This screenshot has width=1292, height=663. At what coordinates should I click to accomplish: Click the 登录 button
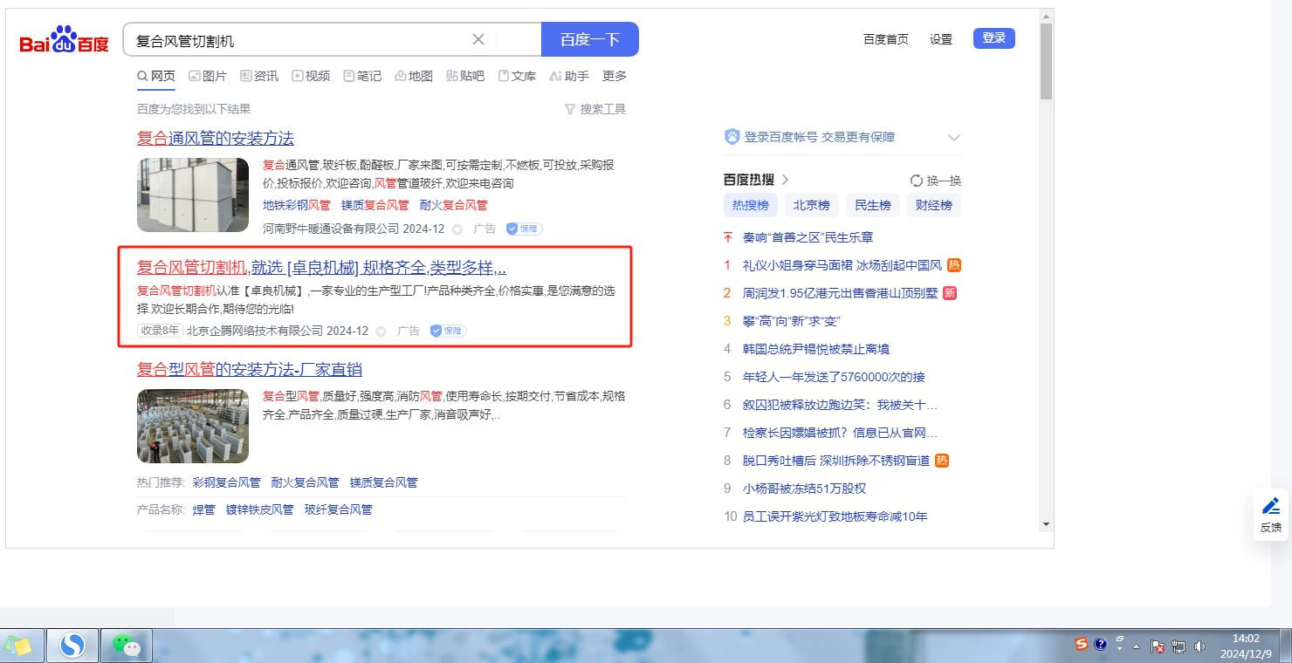click(994, 38)
